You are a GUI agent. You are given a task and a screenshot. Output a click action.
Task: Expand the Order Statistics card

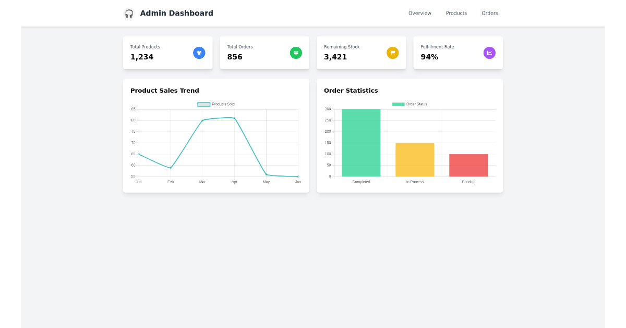pos(352,90)
